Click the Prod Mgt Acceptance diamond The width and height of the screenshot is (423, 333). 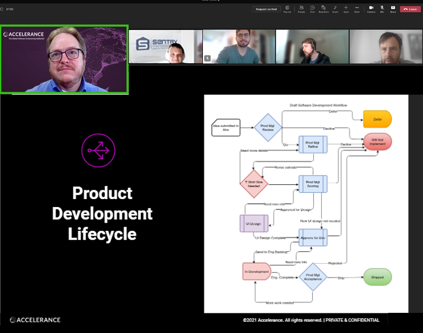[x=313, y=277]
